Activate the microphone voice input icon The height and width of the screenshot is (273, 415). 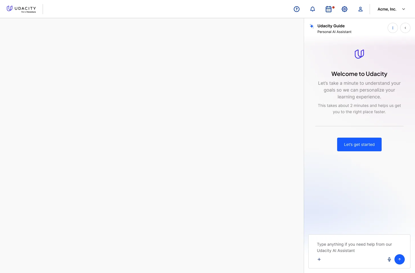coord(389,259)
